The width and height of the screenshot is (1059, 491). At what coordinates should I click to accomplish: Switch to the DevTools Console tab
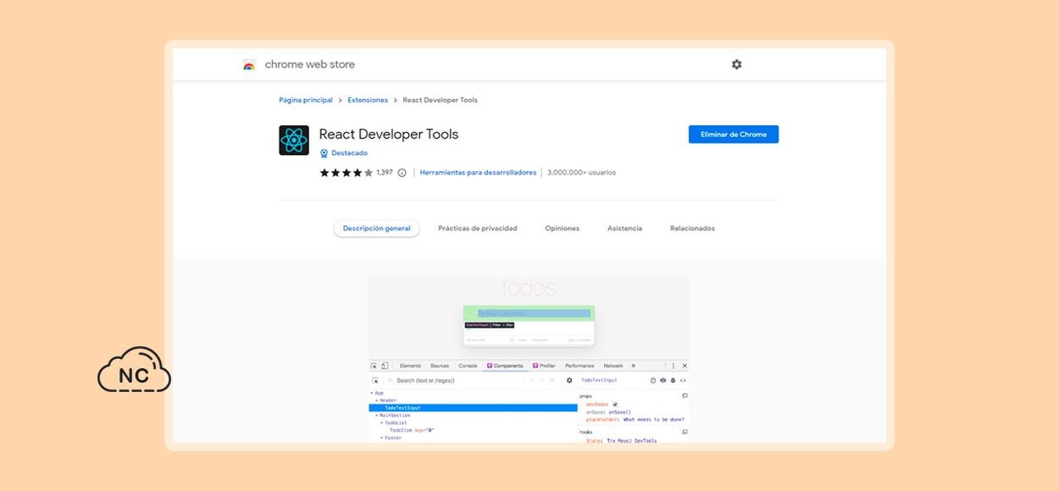pyautogui.click(x=468, y=366)
